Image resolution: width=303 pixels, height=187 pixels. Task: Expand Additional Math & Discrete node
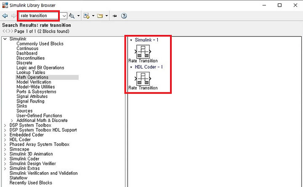point(12,121)
